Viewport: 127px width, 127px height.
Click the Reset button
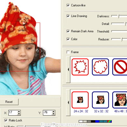9,102
